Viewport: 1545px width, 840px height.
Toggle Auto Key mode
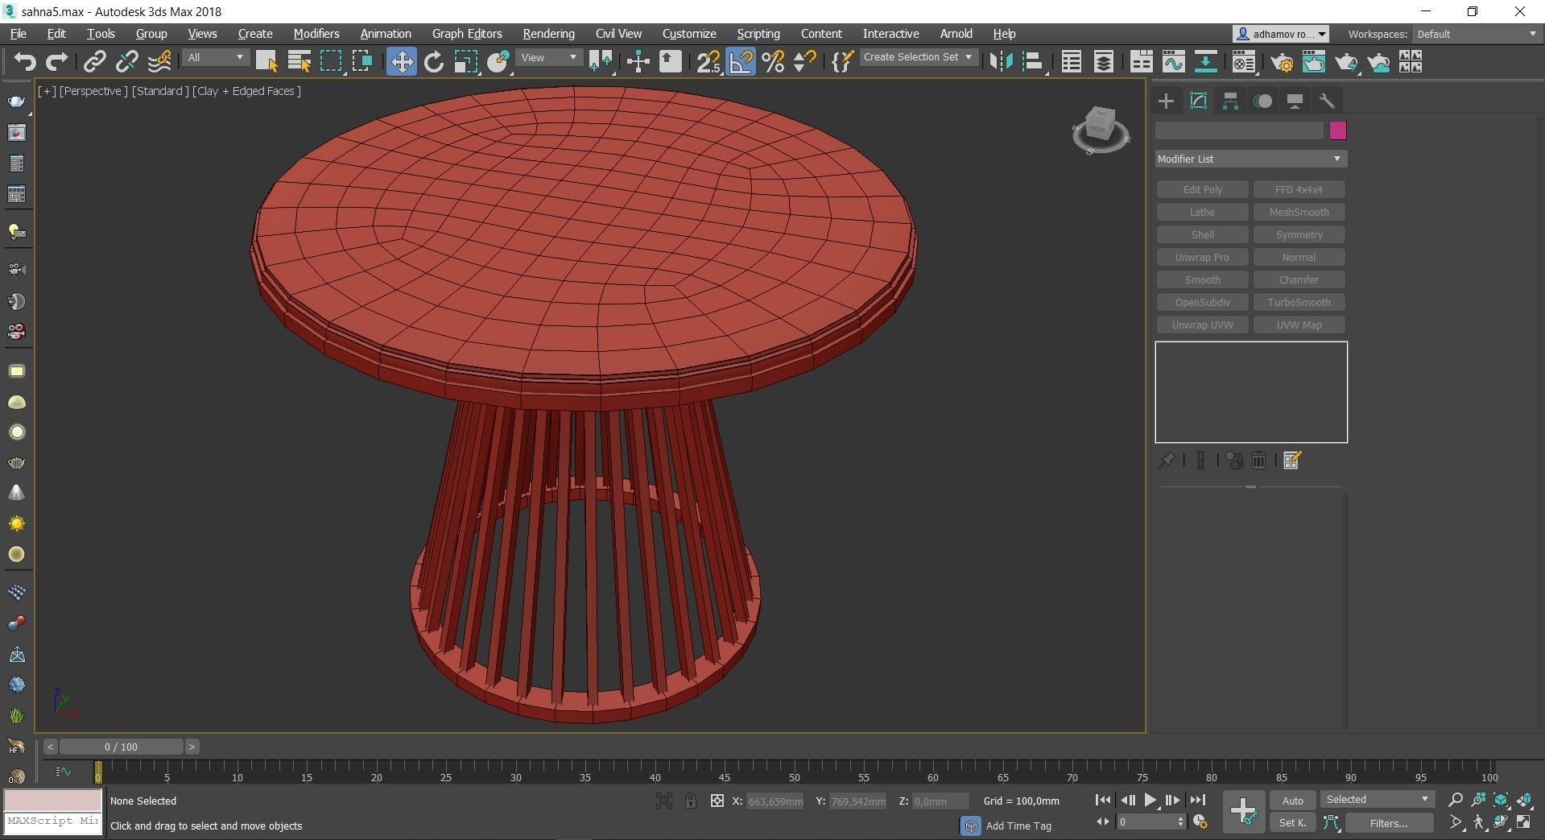pyautogui.click(x=1292, y=800)
